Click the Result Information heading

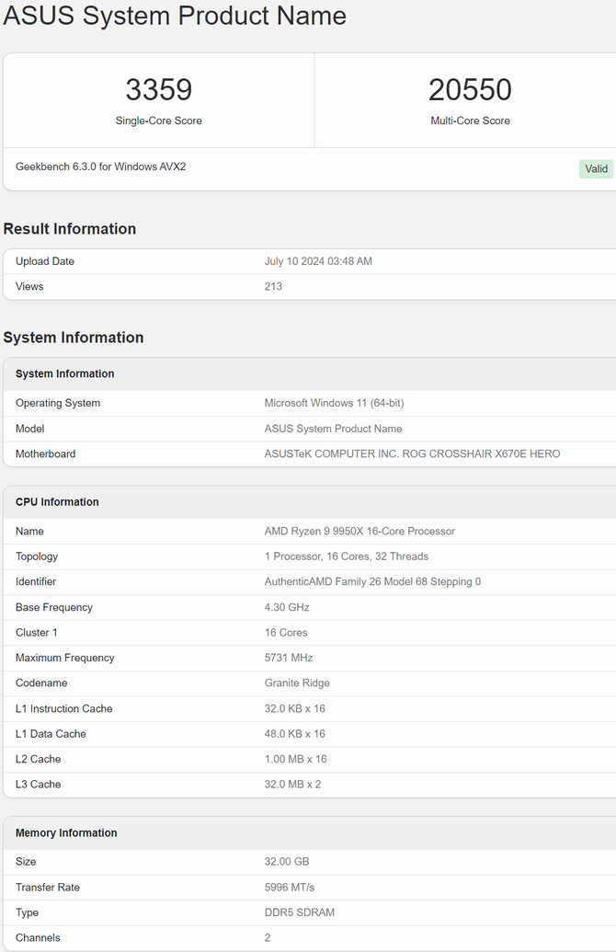click(70, 229)
